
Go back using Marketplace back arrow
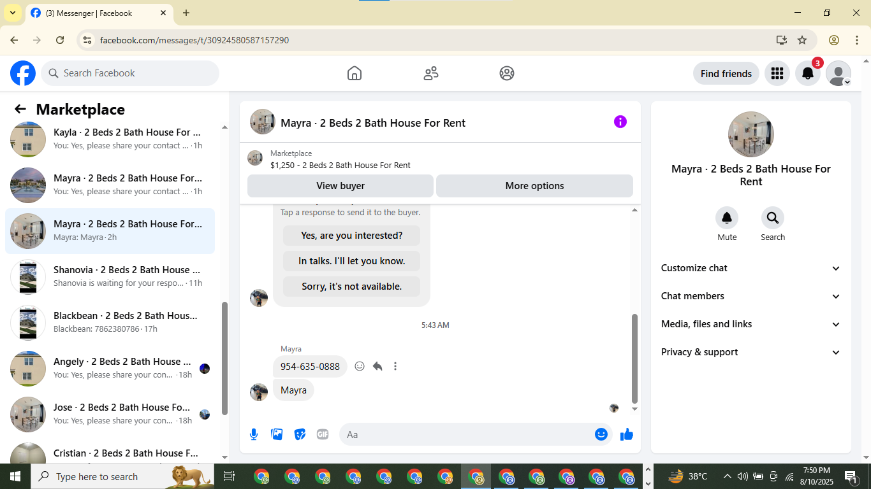pos(20,110)
